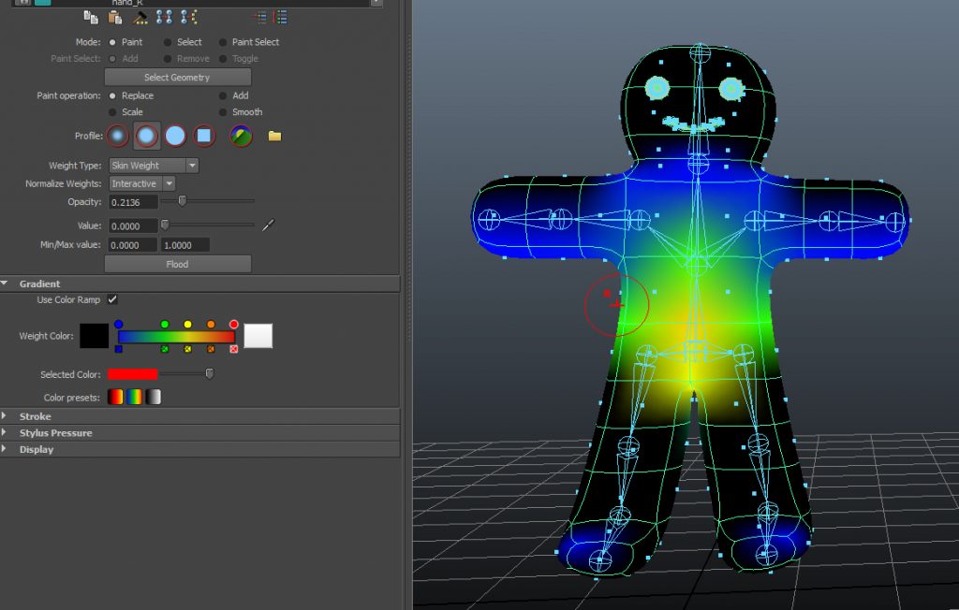Set Mode to Select
Viewport: 959px width, 610px height.
[168, 42]
